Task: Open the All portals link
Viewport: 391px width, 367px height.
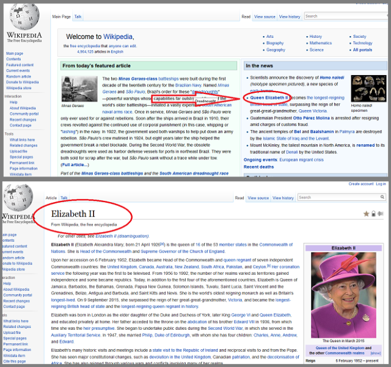Action: [x=362, y=50]
